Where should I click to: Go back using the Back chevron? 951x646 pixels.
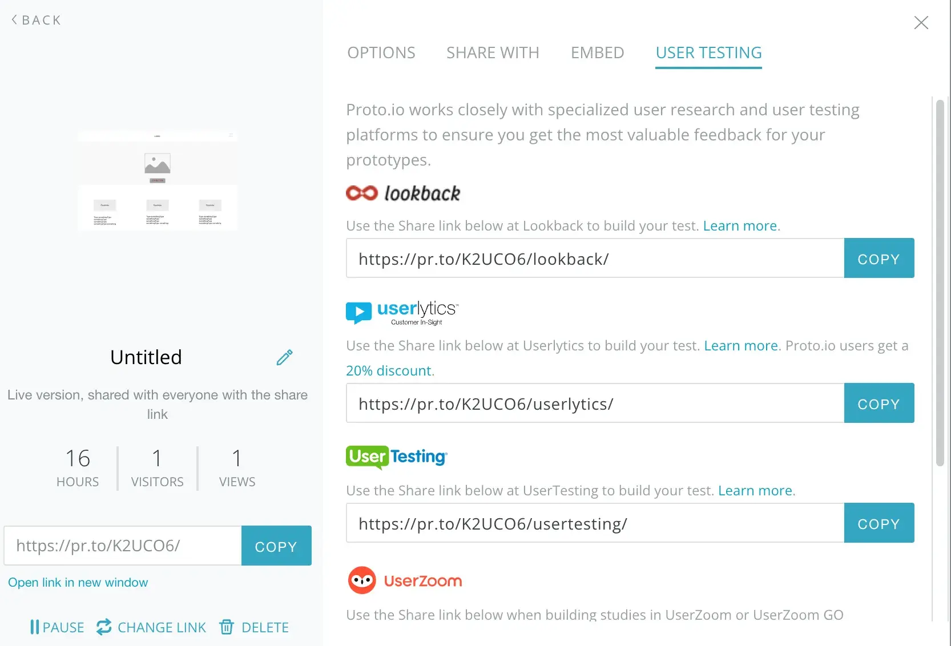tap(14, 19)
